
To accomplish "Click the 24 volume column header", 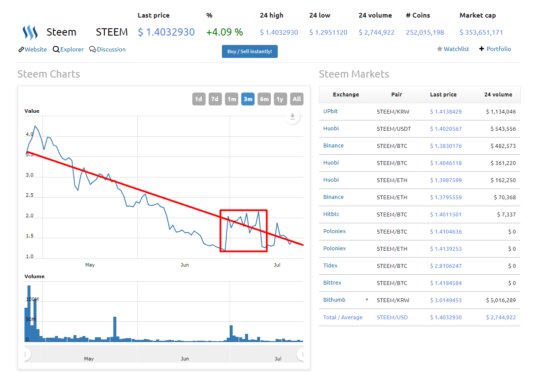I will pos(498,95).
